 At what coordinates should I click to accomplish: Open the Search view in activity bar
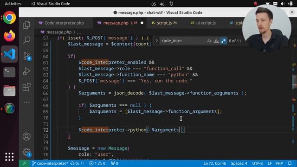point(26,40)
